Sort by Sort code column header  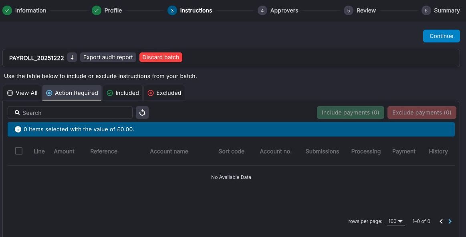[x=231, y=151]
